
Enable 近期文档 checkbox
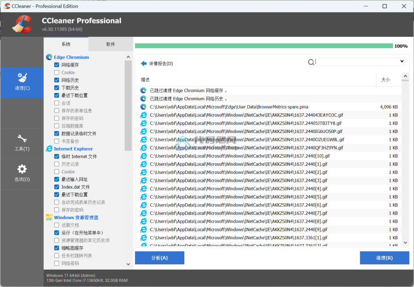pos(57,225)
